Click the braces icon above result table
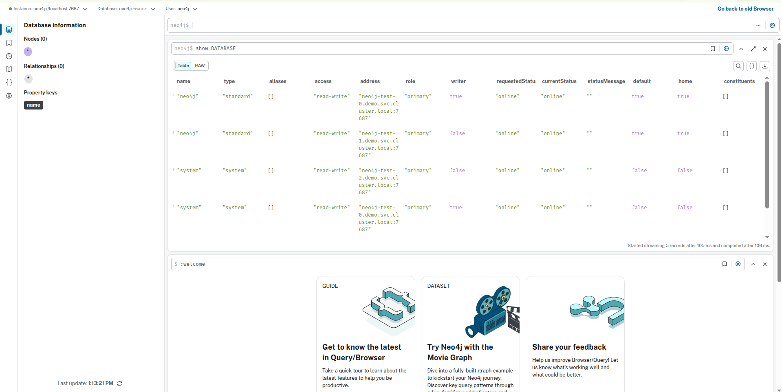The height and width of the screenshot is (392, 782). tap(752, 66)
